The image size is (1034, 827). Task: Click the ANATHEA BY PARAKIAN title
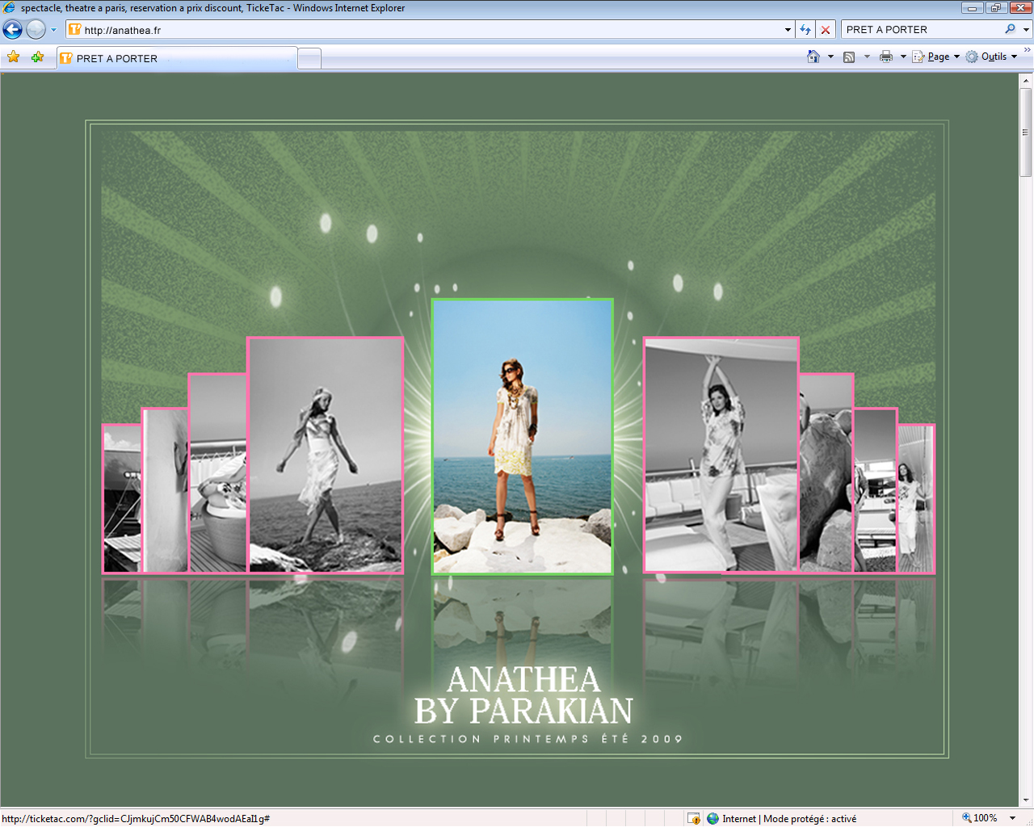click(x=523, y=695)
